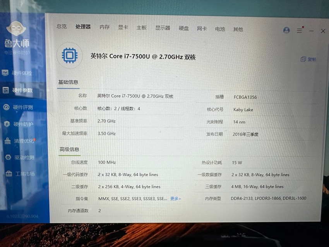Click the user account avatar icon
This screenshot has height=247, width=329.
point(286,30)
